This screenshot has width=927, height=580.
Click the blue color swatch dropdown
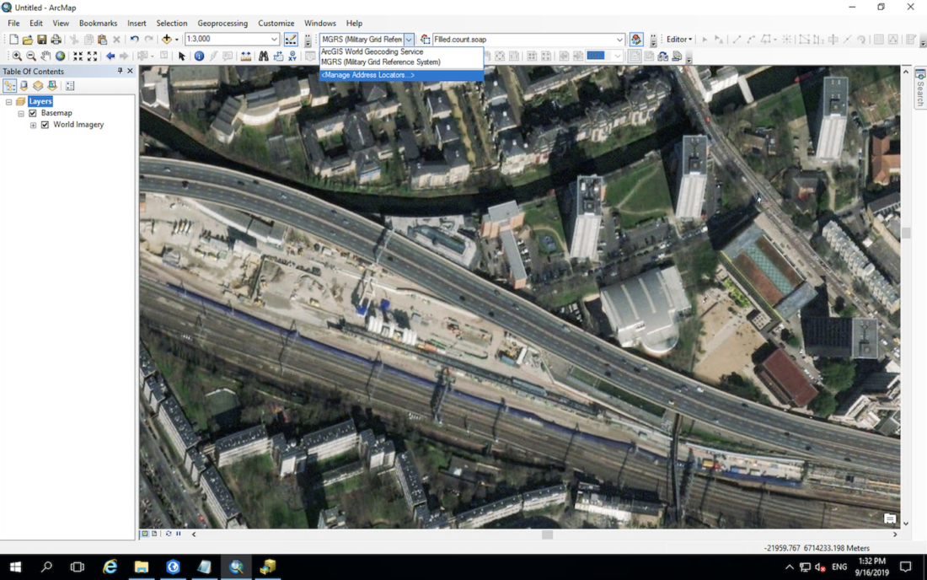pos(617,56)
